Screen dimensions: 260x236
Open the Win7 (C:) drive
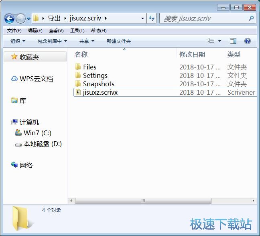[37, 133]
